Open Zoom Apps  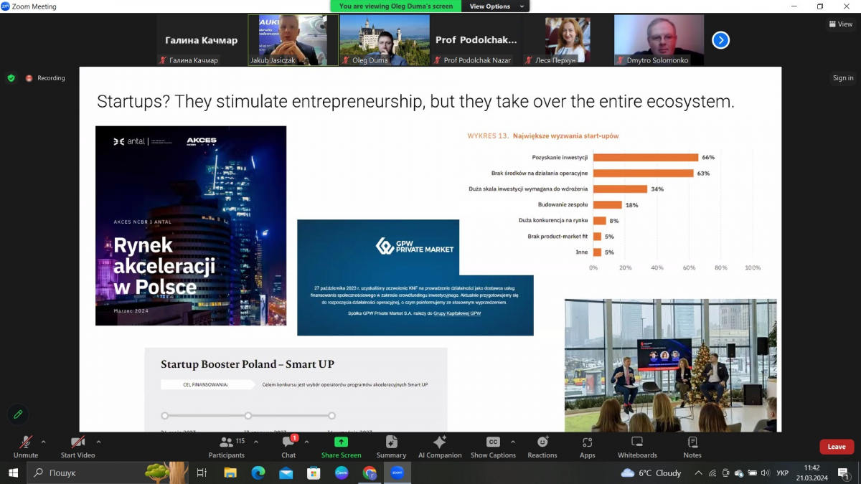(x=588, y=446)
